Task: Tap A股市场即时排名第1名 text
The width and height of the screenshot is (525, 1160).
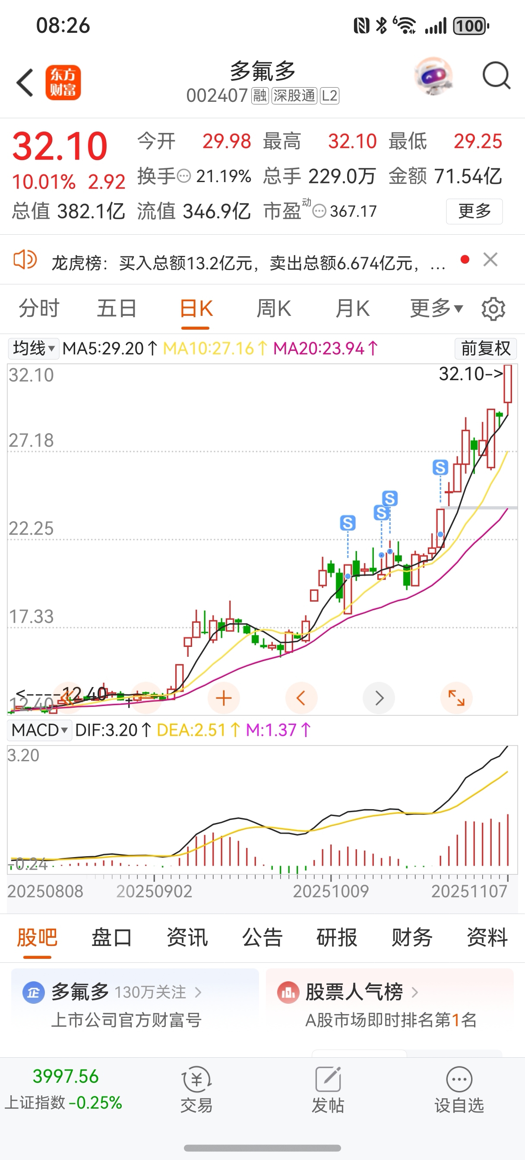Action: (391, 1020)
